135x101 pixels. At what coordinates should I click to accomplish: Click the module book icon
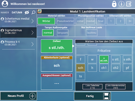coord(40,11)
